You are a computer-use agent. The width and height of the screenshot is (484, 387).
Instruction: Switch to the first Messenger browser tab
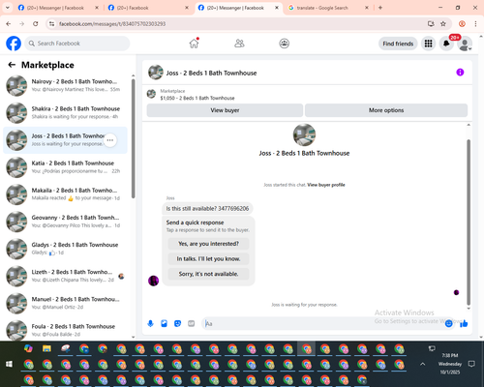(58, 8)
